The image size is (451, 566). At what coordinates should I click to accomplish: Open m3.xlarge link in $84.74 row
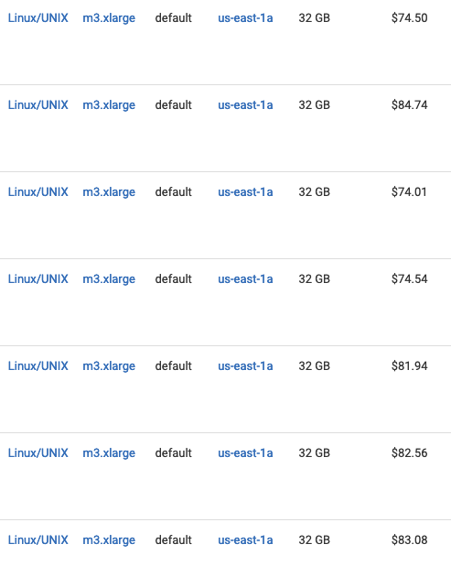tap(109, 105)
